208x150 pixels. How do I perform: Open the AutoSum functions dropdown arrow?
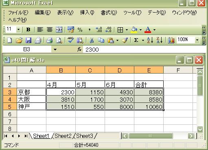pyautogui.click(x=143, y=40)
